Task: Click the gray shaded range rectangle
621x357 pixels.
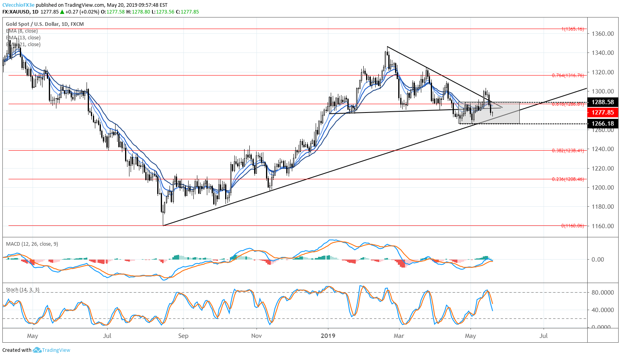Action: tap(489, 113)
